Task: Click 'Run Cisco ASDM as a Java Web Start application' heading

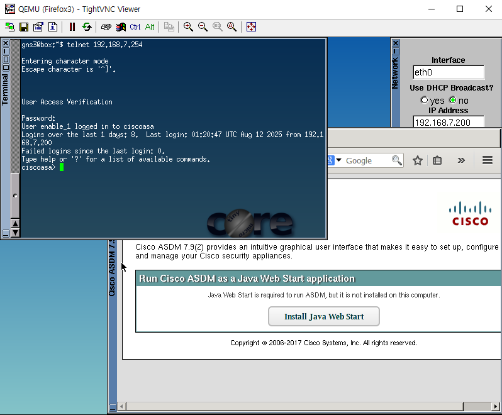Action: 247,279
